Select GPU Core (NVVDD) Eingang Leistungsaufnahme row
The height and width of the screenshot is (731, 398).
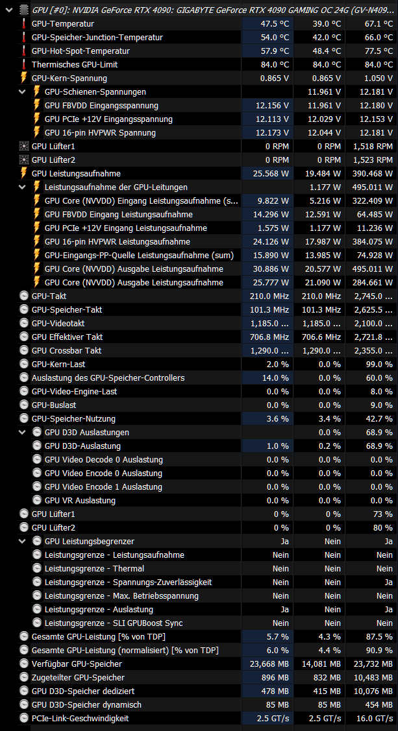point(140,200)
